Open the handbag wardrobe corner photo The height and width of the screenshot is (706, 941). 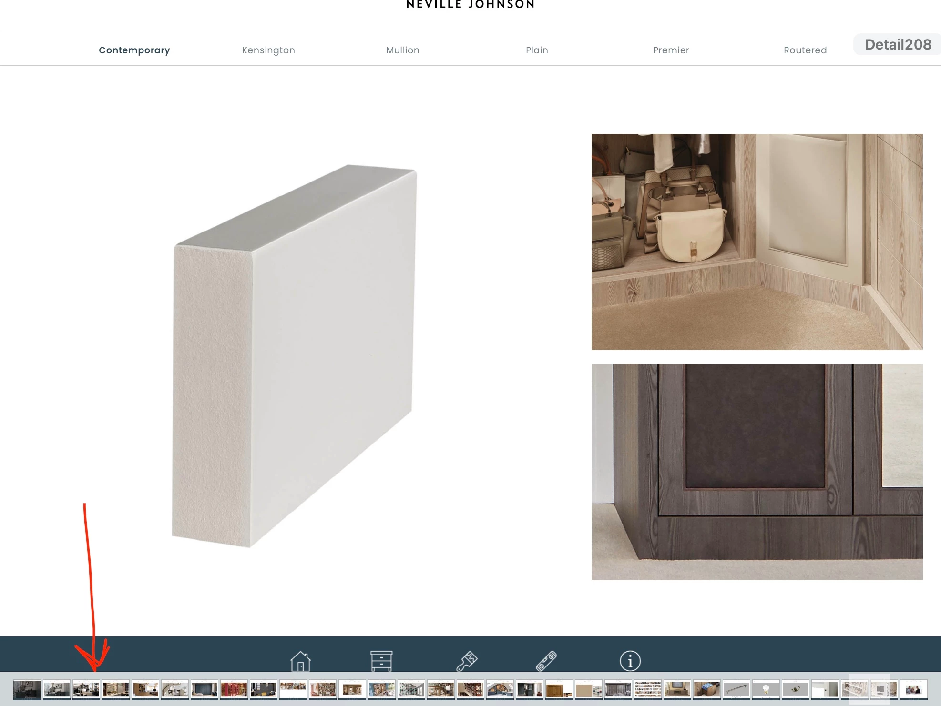point(757,242)
